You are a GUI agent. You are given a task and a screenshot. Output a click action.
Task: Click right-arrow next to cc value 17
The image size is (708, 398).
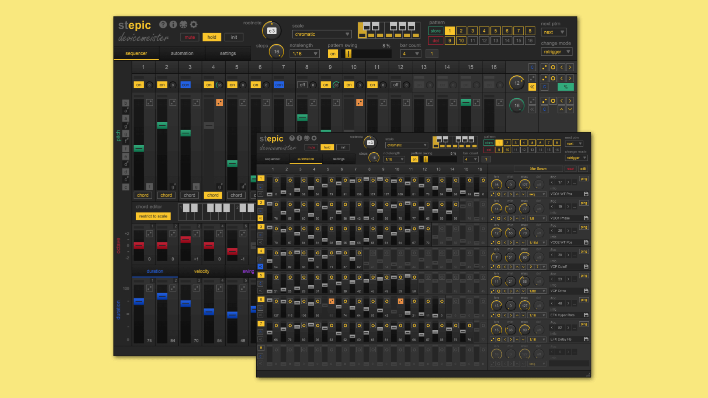pyautogui.click(x=568, y=182)
